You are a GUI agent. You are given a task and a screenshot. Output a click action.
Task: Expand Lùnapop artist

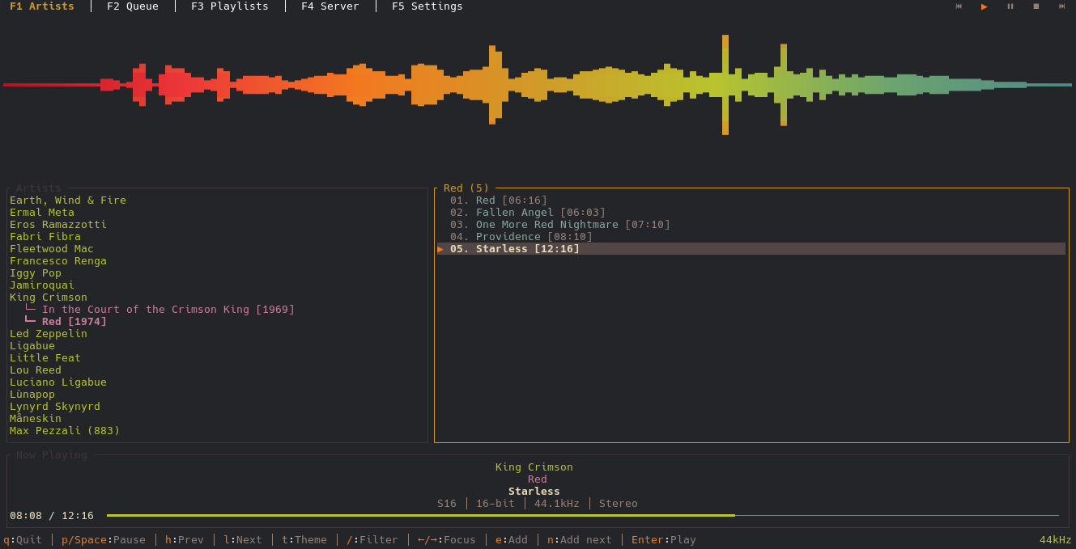(x=32, y=395)
